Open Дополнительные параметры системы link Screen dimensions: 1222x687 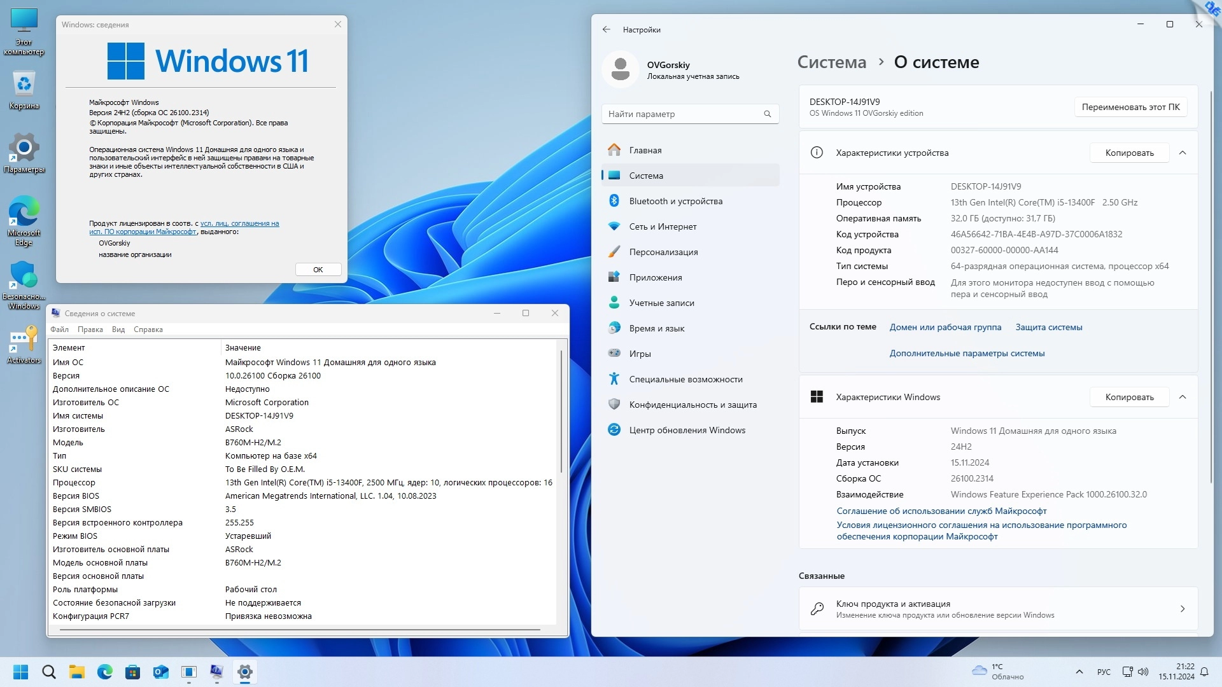click(x=967, y=353)
